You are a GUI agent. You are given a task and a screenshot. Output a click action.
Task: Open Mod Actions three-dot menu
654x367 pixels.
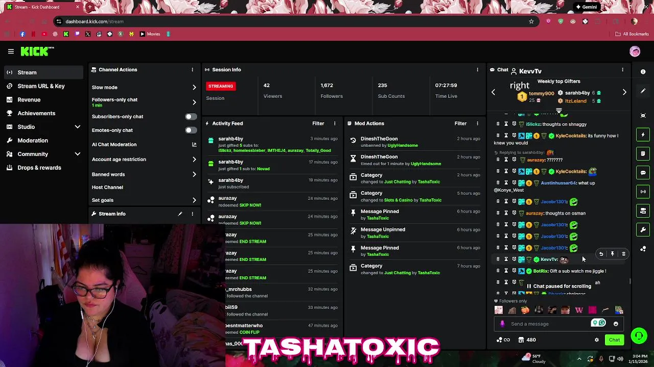[x=478, y=123]
